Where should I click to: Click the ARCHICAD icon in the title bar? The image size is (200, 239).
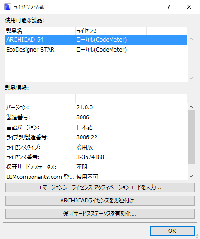pyautogui.click(x=8, y=7)
